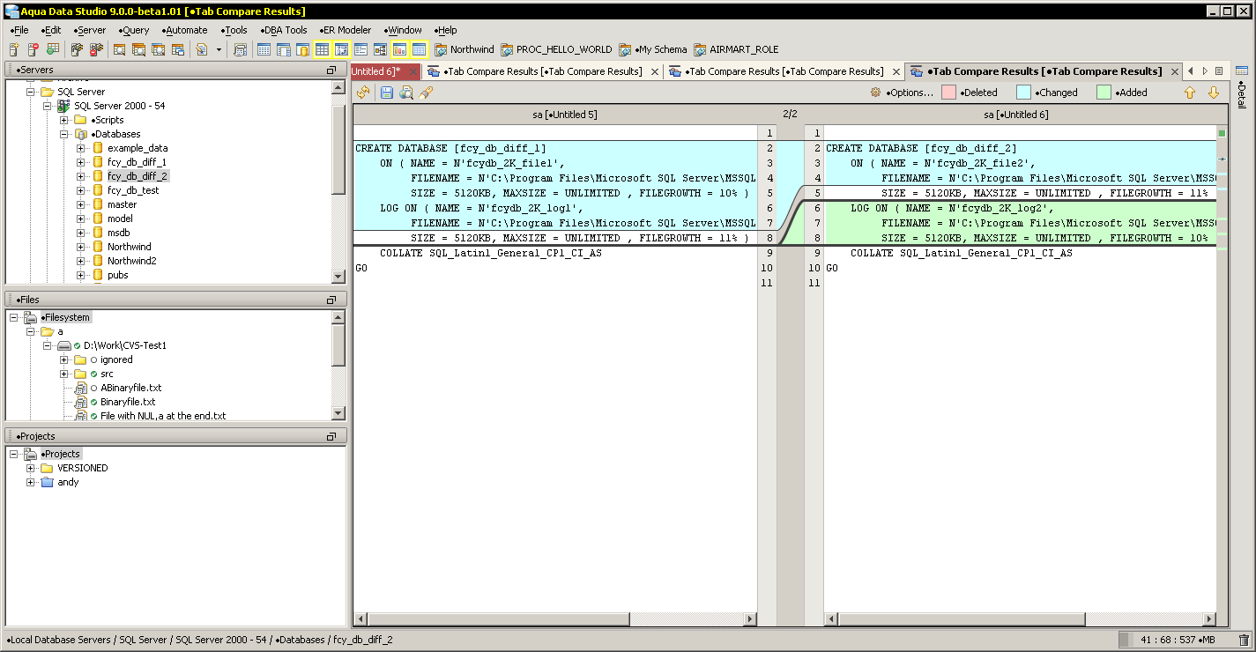Maximize the Files panel

click(331, 300)
